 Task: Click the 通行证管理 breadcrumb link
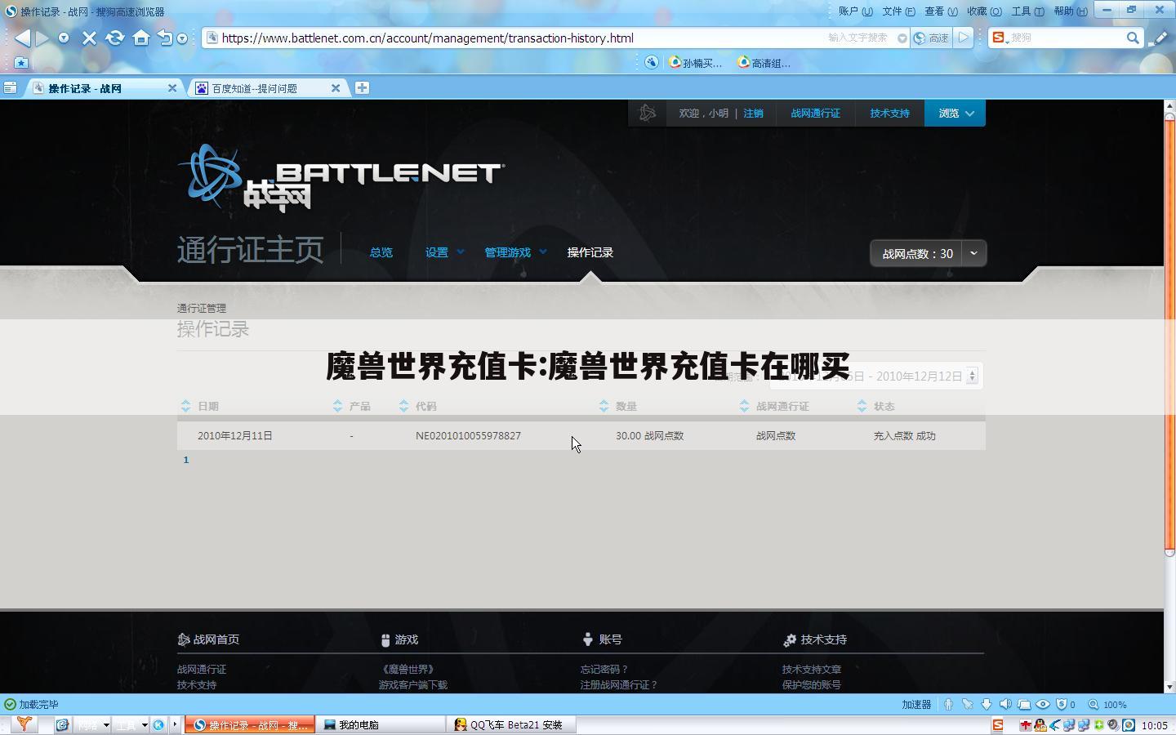pyautogui.click(x=201, y=308)
